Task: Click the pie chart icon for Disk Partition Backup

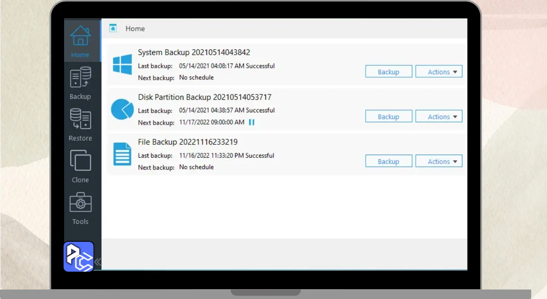Action: coord(122,109)
